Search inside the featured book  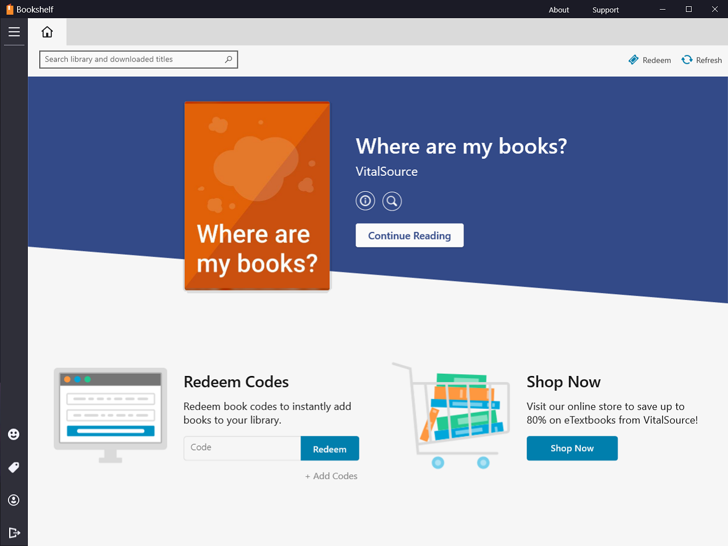coord(392,201)
